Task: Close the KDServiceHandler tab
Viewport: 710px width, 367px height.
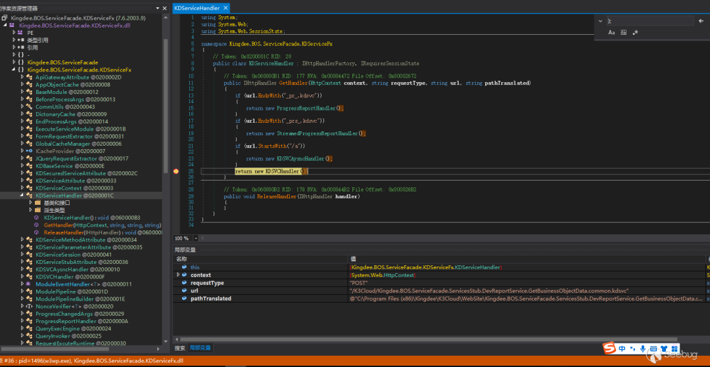Action: [x=225, y=8]
